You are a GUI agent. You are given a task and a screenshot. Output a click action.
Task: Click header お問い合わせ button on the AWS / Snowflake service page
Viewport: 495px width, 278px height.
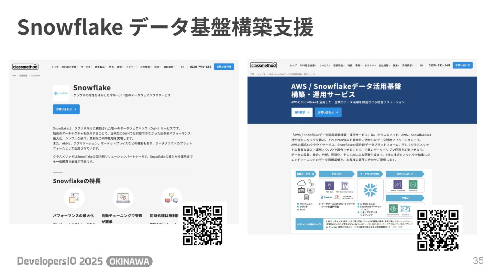[x=462, y=65]
